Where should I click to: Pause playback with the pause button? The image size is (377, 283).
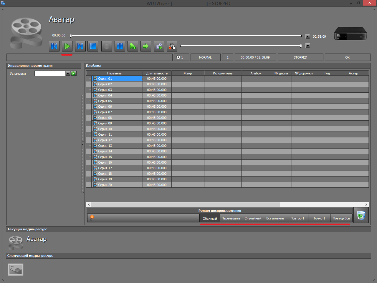tap(120, 46)
